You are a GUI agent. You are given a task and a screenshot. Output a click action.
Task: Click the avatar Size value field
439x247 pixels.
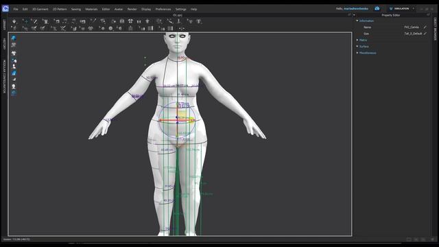point(413,34)
